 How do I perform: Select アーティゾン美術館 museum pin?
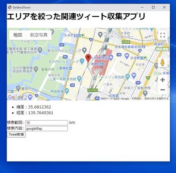pyautogui.click(x=128, y=77)
